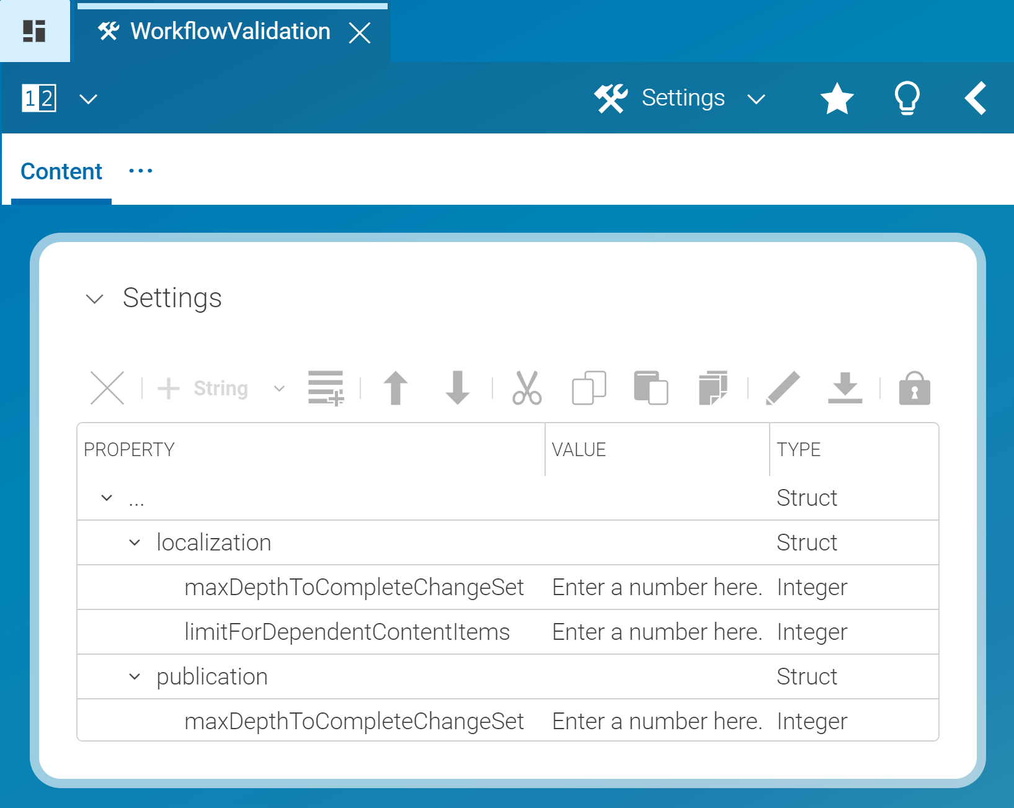
Task: Move the selected property up
Action: 396,388
